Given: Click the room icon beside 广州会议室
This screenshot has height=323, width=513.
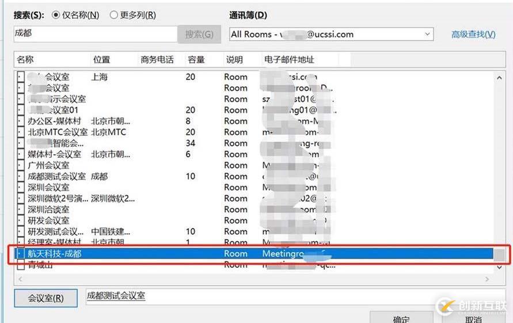Looking at the screenshot, I should tap(21, 165).
